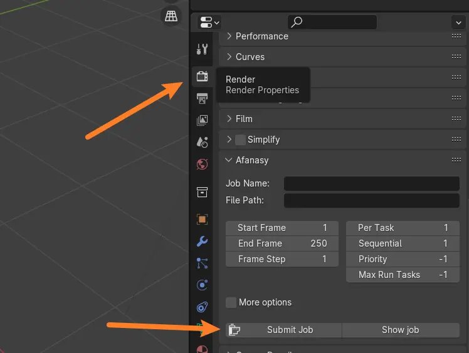Collapse the Afanasy panel
This screenshot has height=353, width=469.
[x=229, y=160]
